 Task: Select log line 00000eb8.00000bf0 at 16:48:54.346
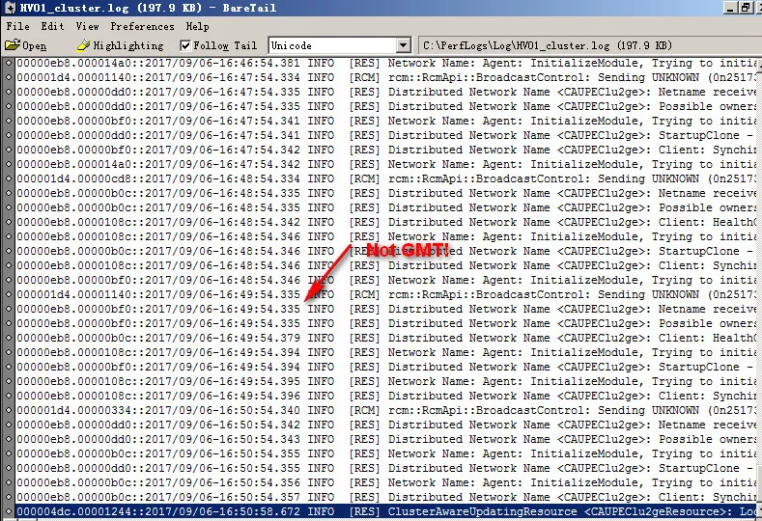(386, 280)
